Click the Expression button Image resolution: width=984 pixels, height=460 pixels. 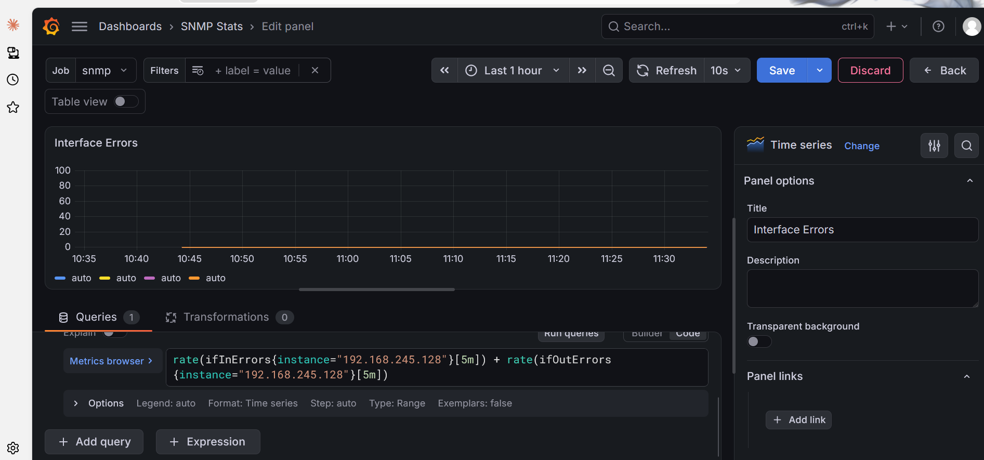click(x=208, y=442)
